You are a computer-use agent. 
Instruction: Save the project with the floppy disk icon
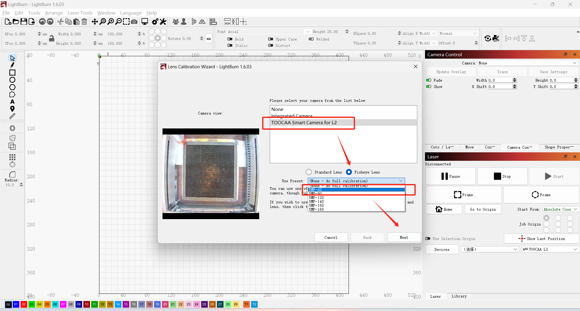click(24, 21)
